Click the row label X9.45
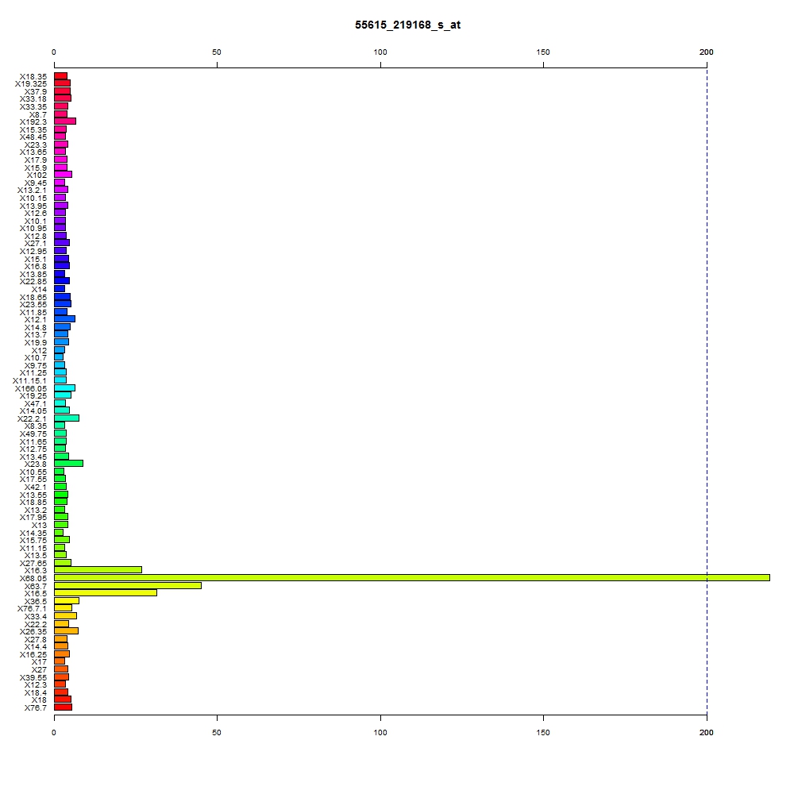The width and height of the screenshot is (794, 794). coord(36,183)
